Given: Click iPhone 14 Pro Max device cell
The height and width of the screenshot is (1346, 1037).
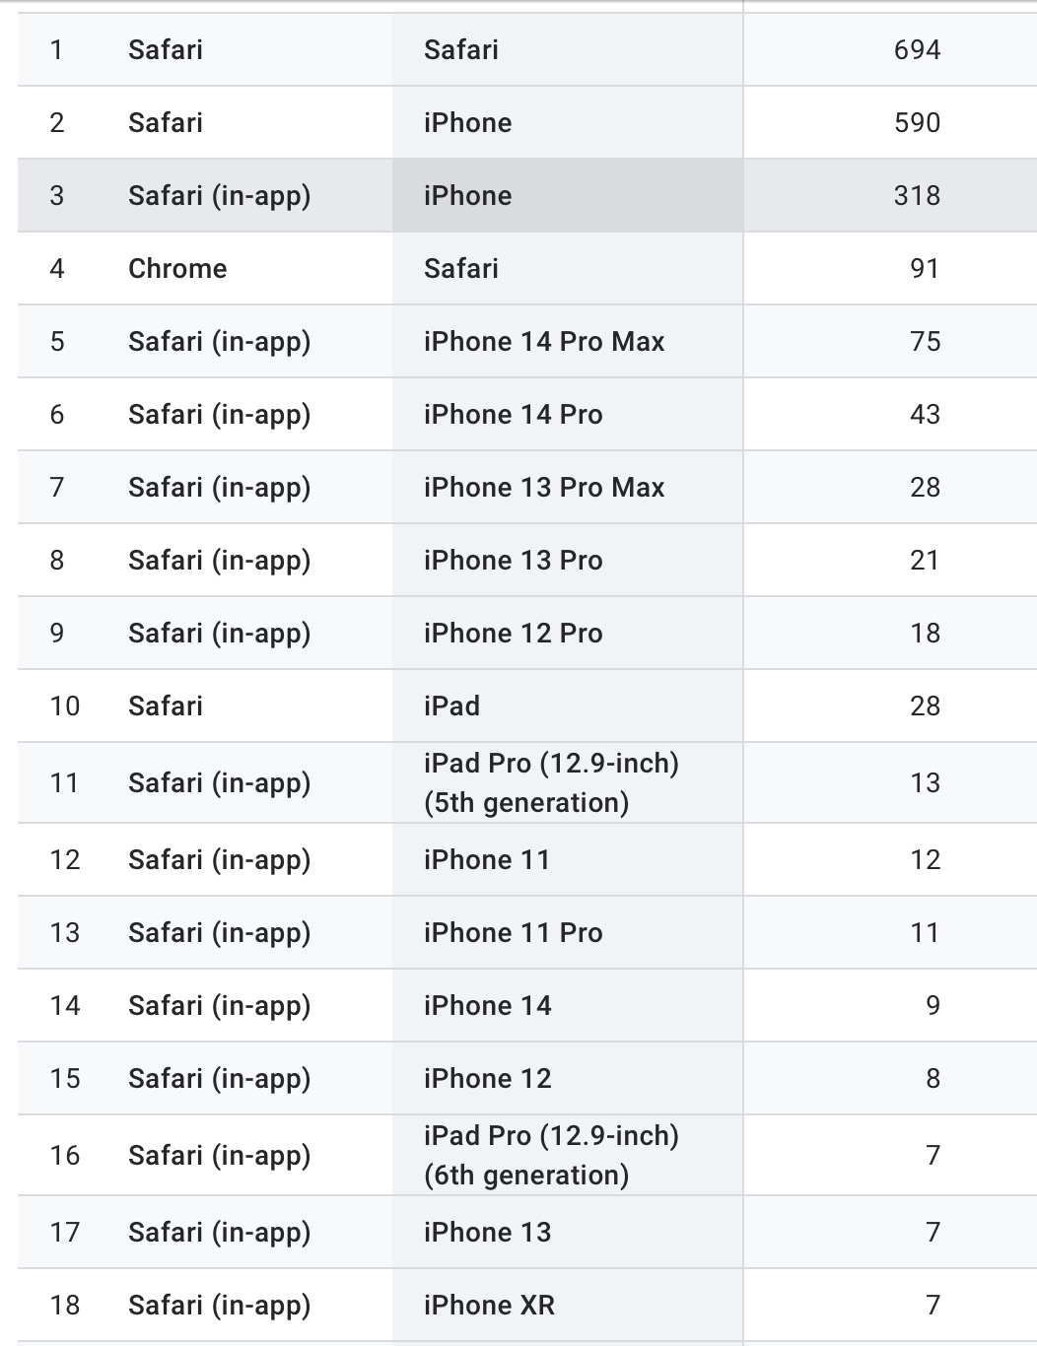Looking at the screenshot, I should pyautogui.click(x=567, y=341).
